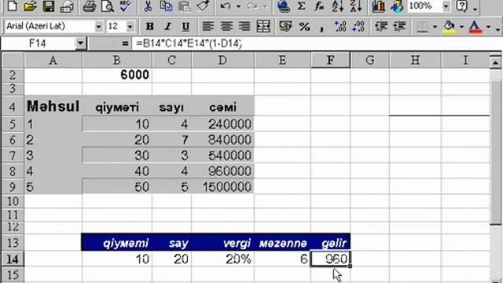Launch the Chart Wizard
Image resolution: width=503 pixels, height=283 pixels.
(378, 6)
